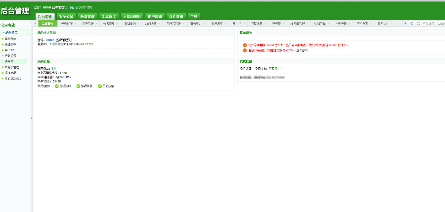Close the last page tab before right arrow
Viewport: 445px width, 212px height.
click(x=392, y=23)
